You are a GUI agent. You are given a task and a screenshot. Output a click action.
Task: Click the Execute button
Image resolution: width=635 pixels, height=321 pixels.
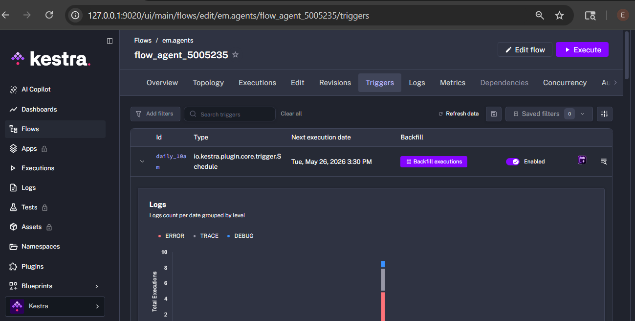[582, 49]
